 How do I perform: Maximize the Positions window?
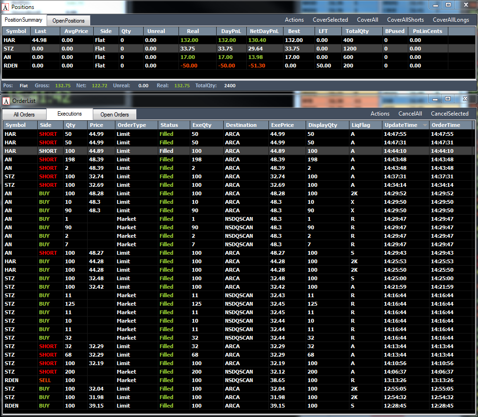click(448, 5)
